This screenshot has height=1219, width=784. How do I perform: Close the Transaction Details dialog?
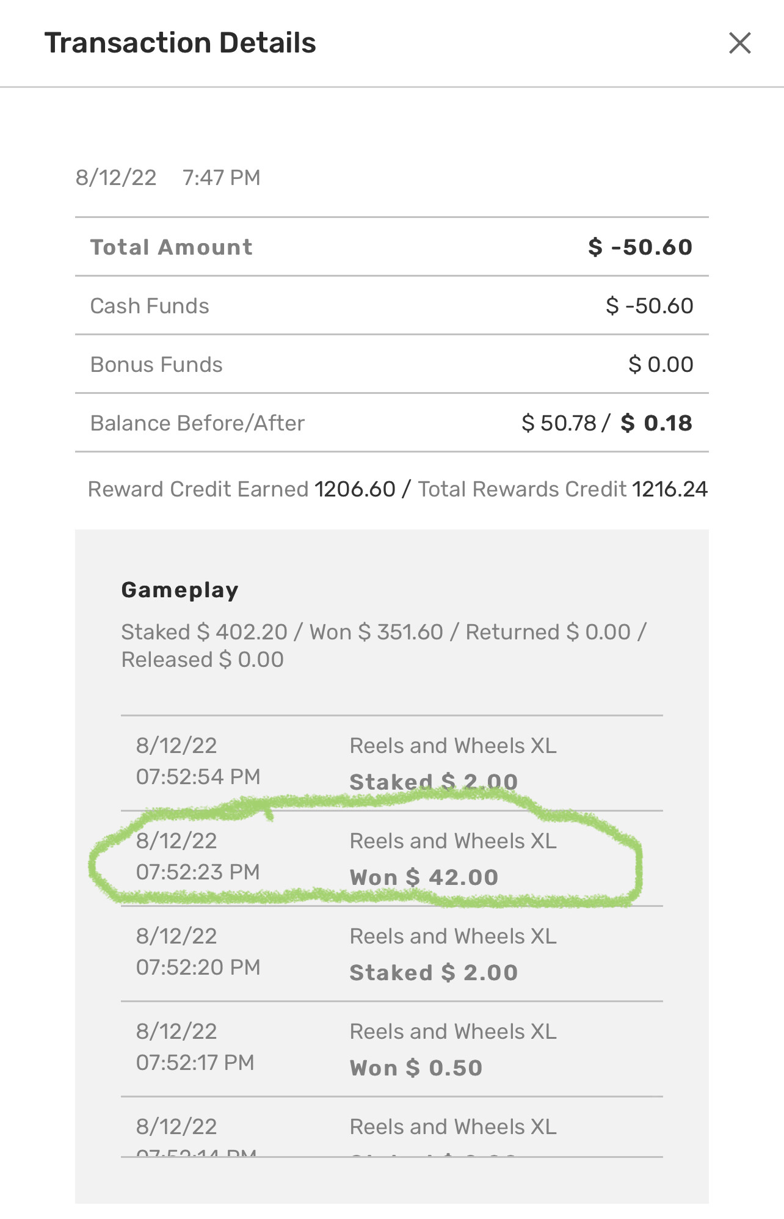[x=739, y=43]
